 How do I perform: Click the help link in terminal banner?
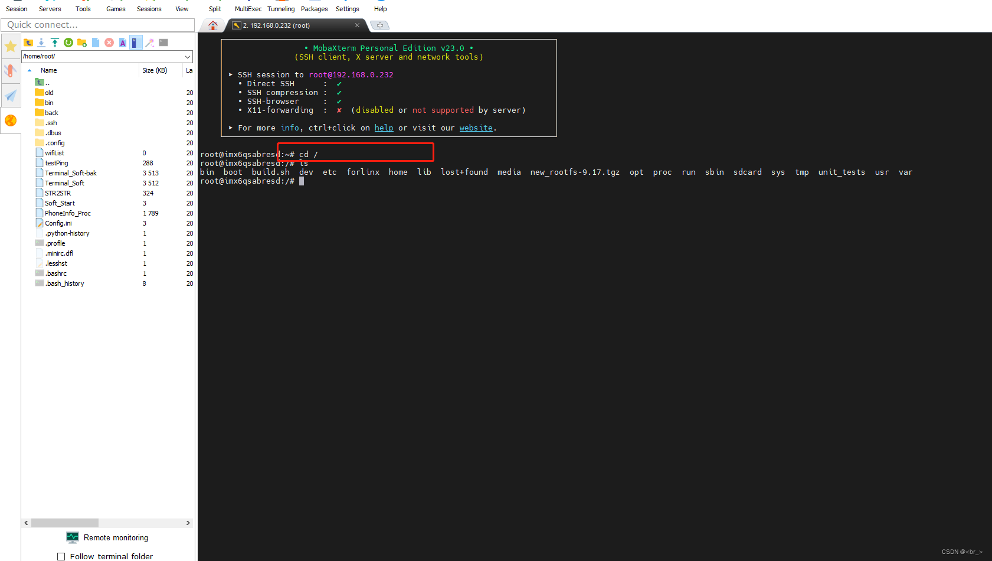(384, 128)
